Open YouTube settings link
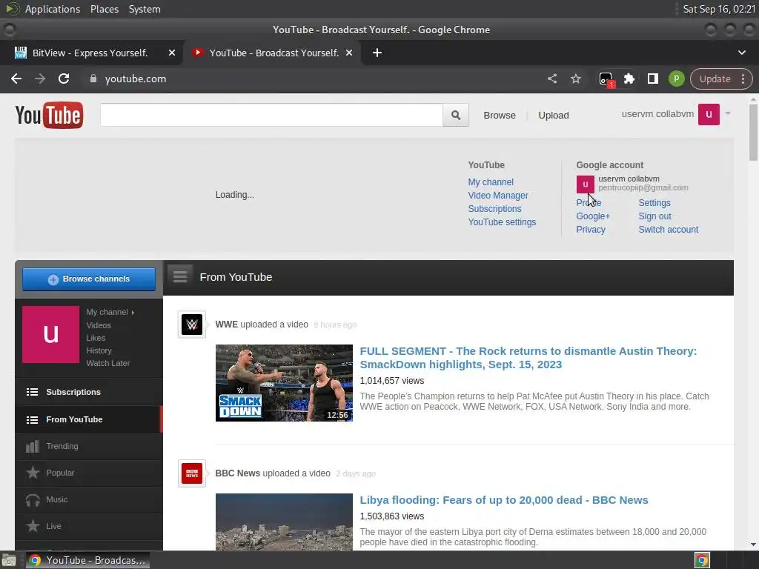The height and width of the screenshot is (569, 759). click(502, 222)
